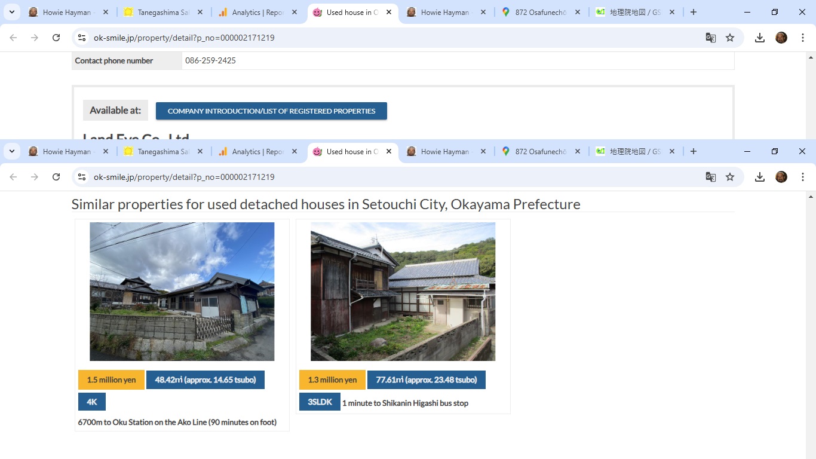Close the Analytics tab in the lower window
The width and height of the screenshot is (816, 459).
(295, 152)
